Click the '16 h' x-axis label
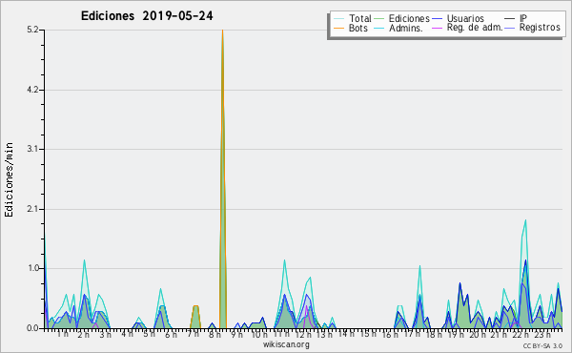Image resolution: width=572 pixels, height=353 pixels. (390, 335)
